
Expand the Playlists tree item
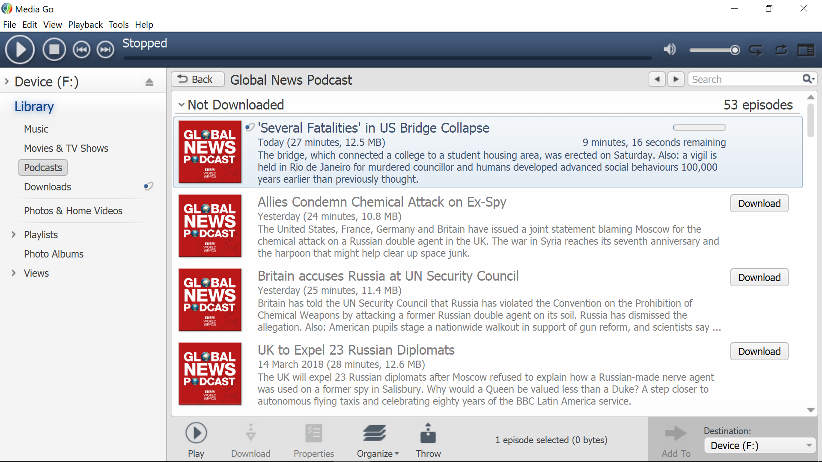click(x=14, y=234)
